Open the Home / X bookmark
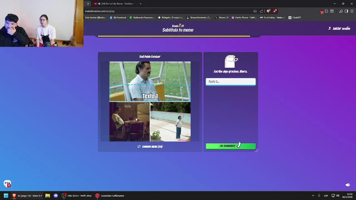356x200 pixels. point(221,17)
